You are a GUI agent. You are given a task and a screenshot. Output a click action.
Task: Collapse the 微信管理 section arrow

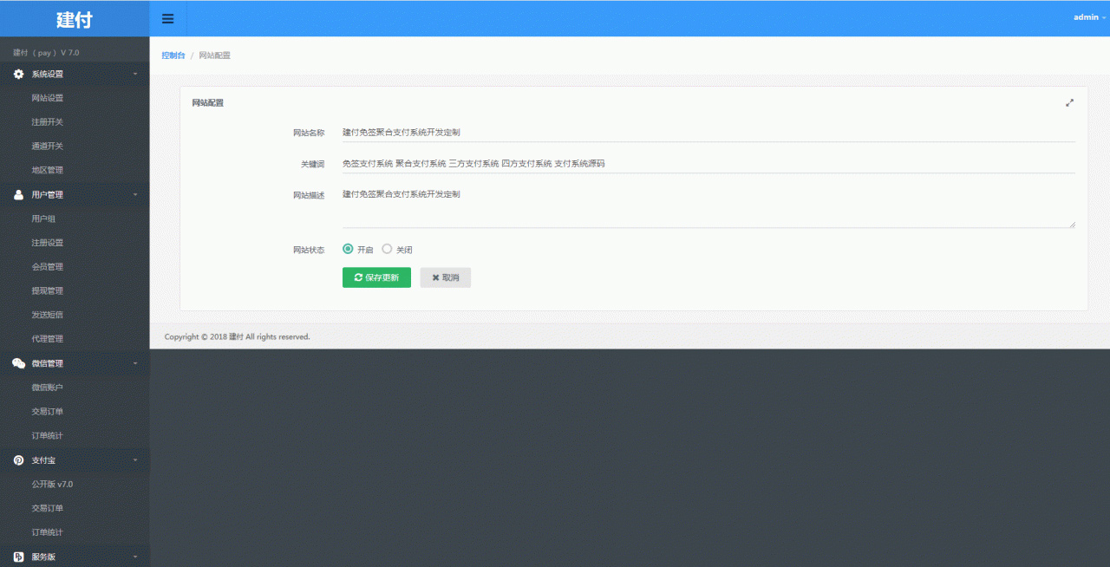[135, 363]
